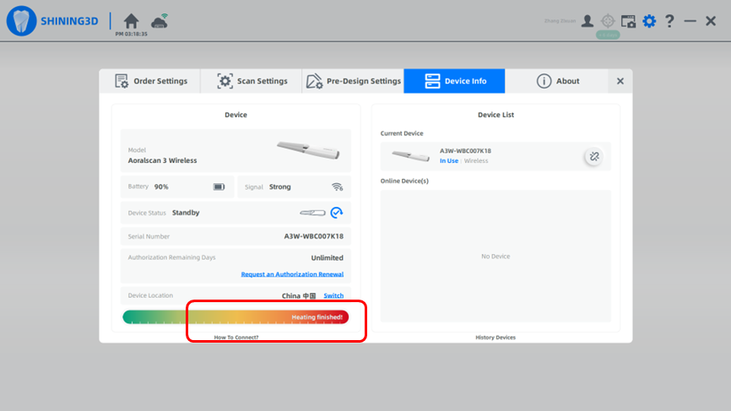The image size is (731, 411).
Task: Click the serial number A3W-WBC007K18 value
Action: (314, 236)
